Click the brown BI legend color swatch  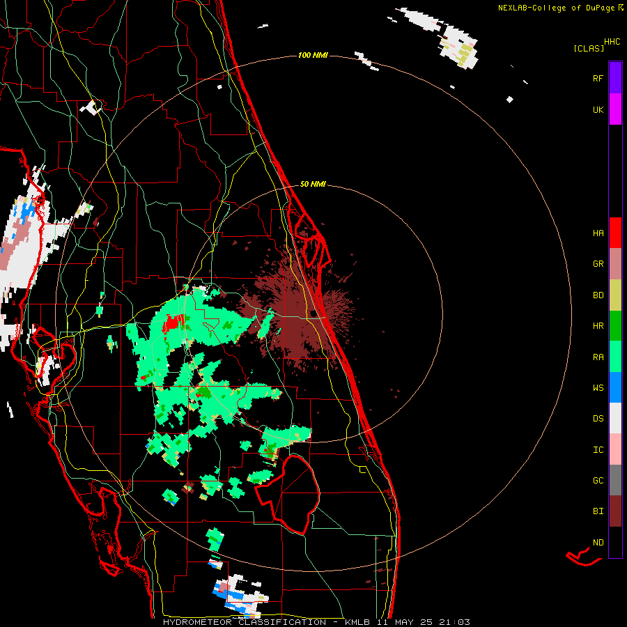[x=615, y=511]
